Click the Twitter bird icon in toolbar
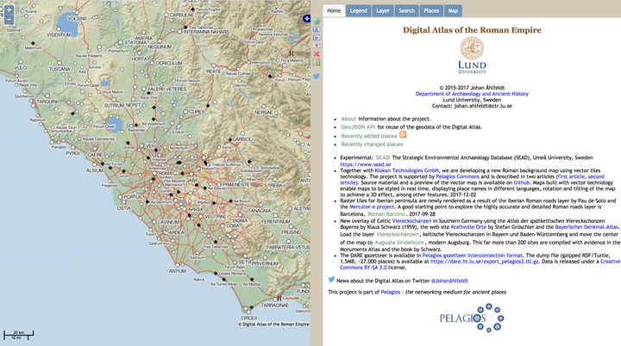The width and height of the screenshot is (621, 346). coord(317,77)
